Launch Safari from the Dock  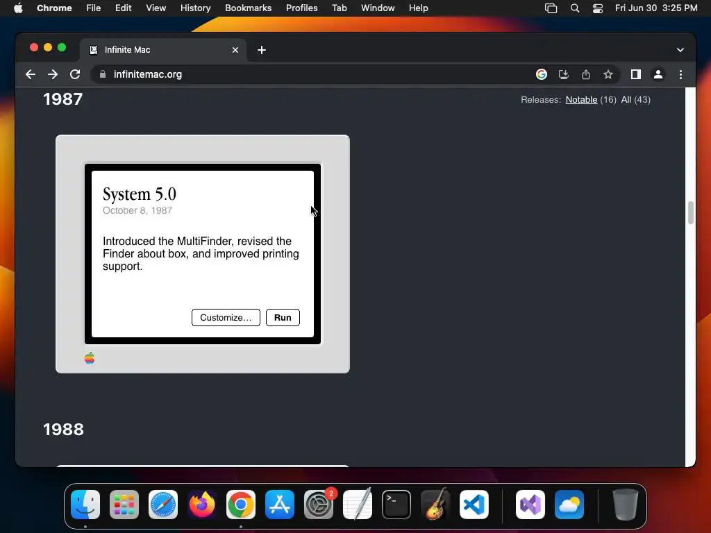(163, 505)
